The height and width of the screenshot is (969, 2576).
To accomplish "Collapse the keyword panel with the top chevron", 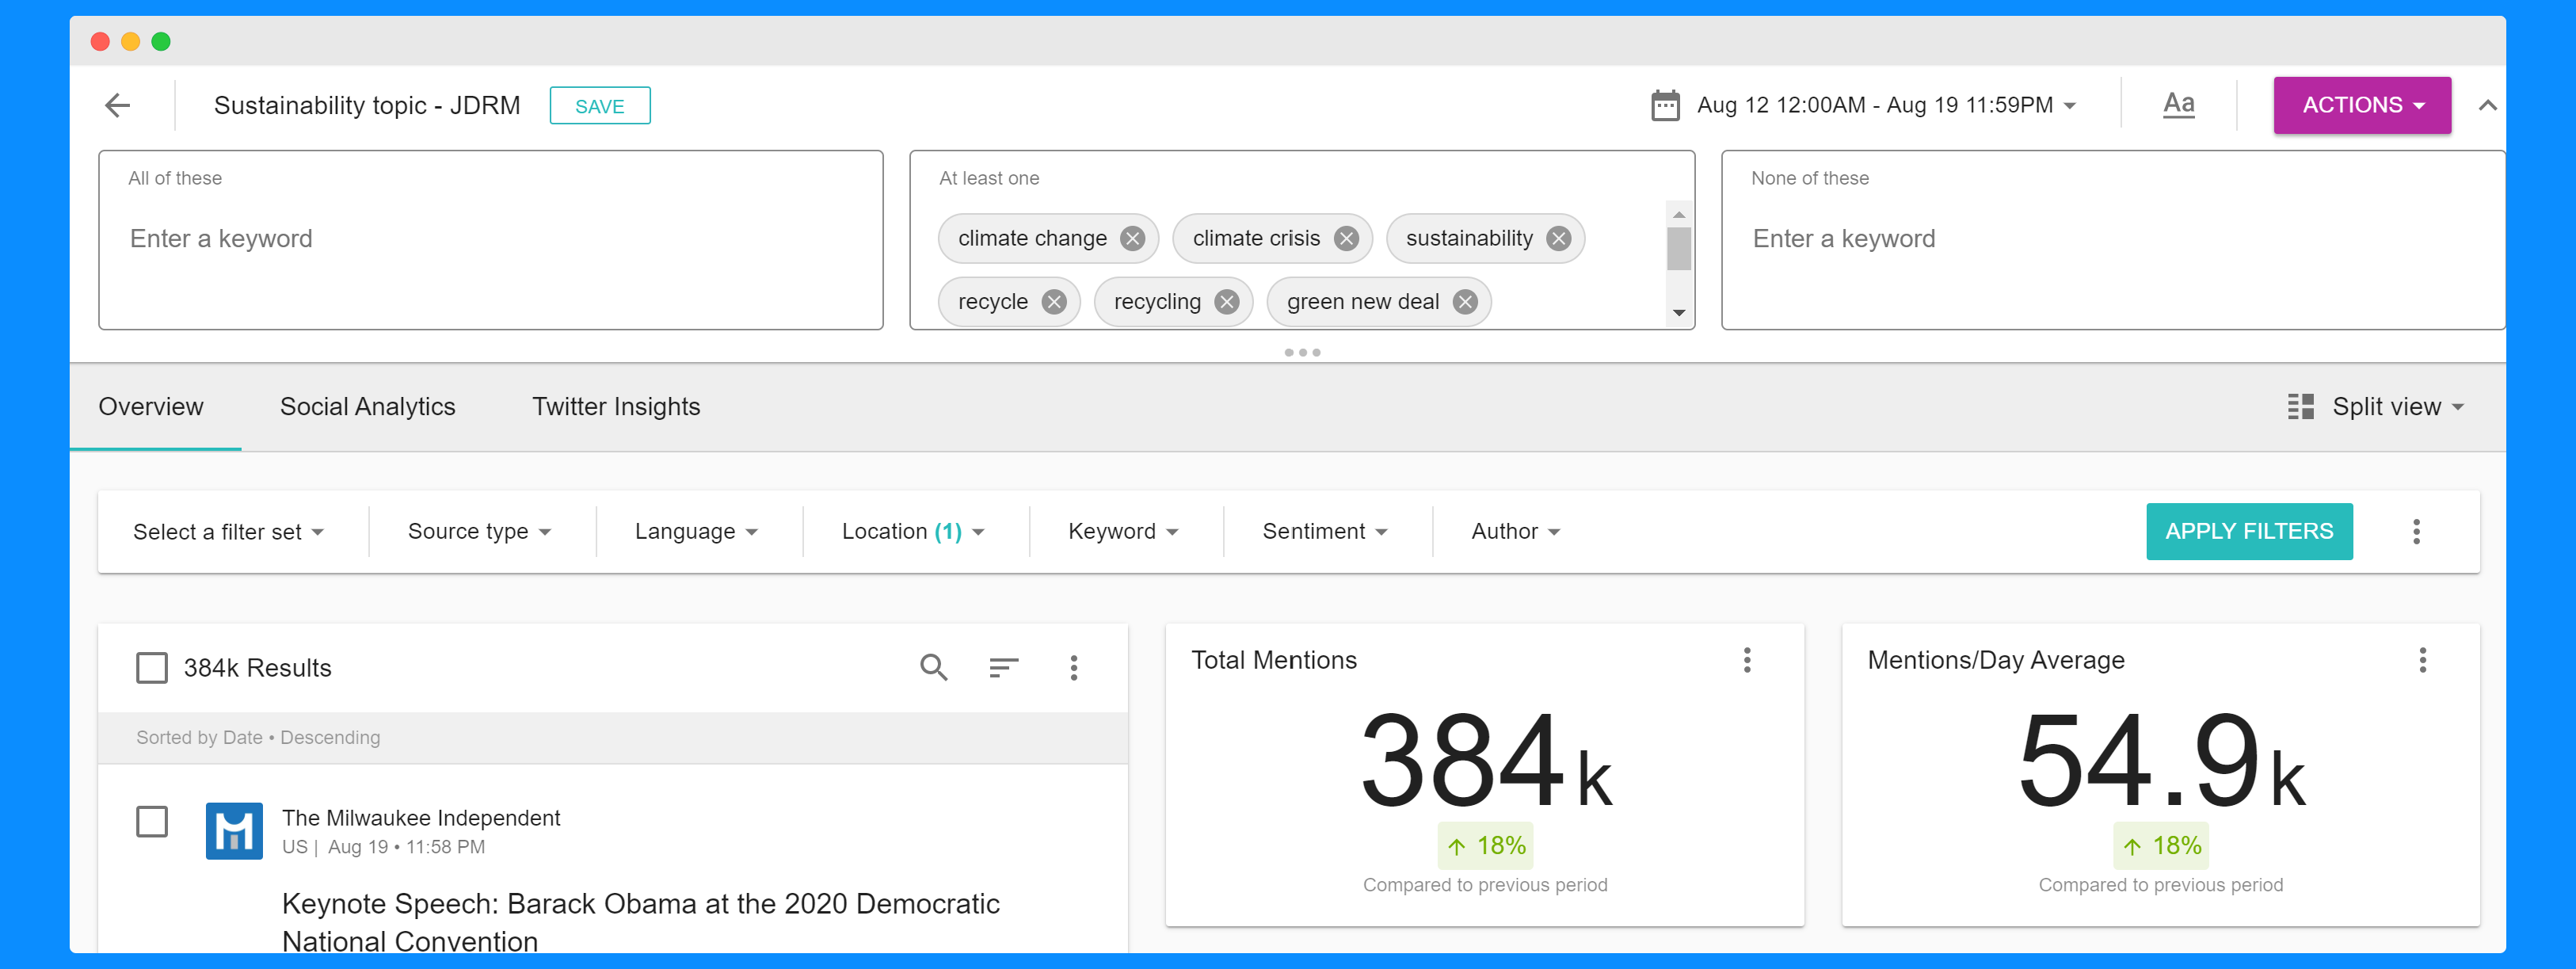I will click(x=2487, y=105).
